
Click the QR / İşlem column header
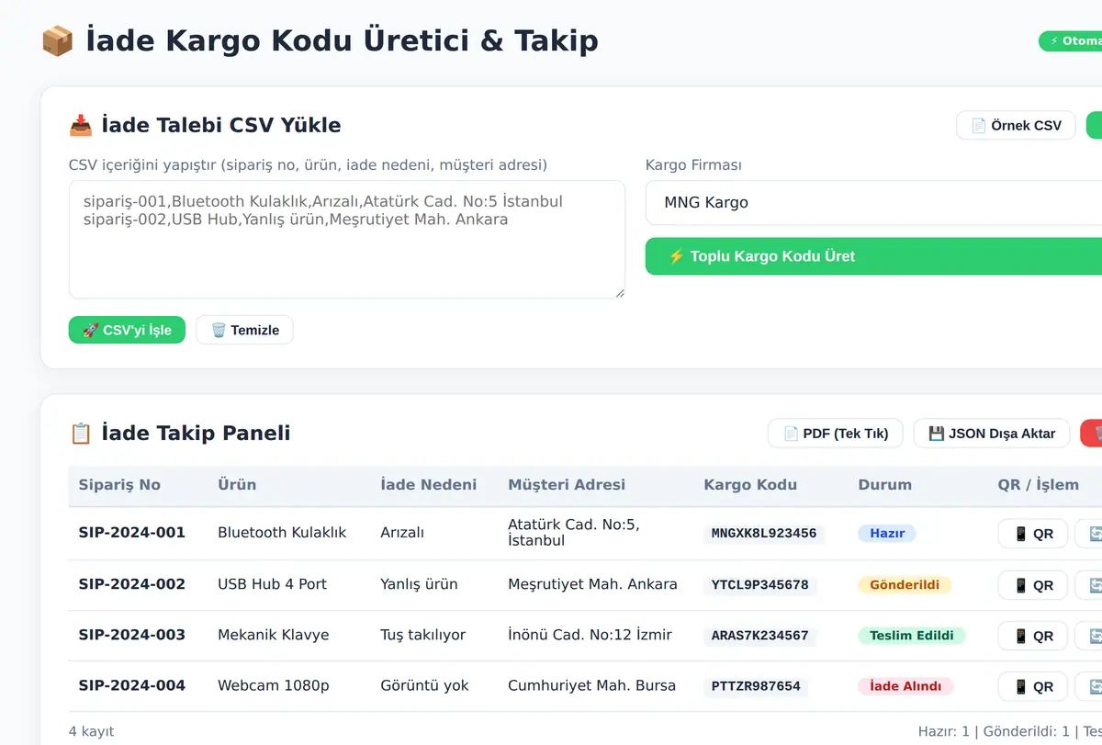point(1039,485)
